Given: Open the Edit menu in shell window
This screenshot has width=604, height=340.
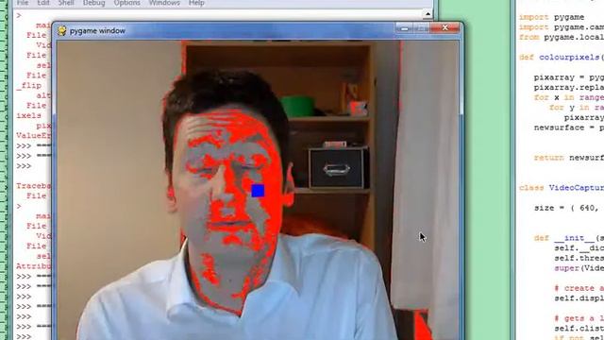Looking at the screenshot, I should point(43,3).
